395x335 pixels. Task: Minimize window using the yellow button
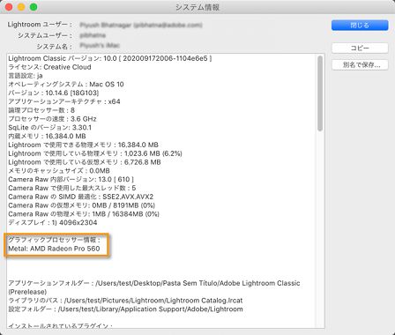click(x=21, y=7)
